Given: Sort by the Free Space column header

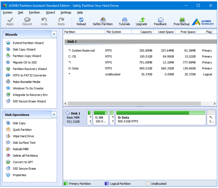Looking at the screenshot, I should pos(186,32).
